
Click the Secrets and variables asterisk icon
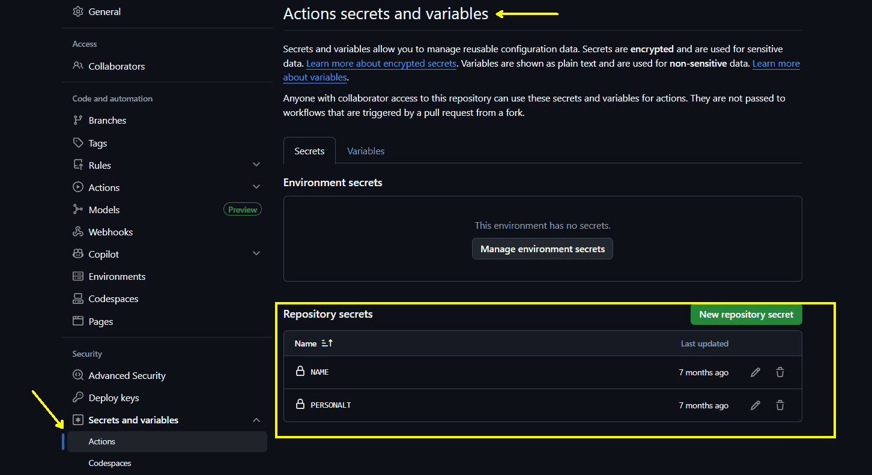tap(77, 420)
